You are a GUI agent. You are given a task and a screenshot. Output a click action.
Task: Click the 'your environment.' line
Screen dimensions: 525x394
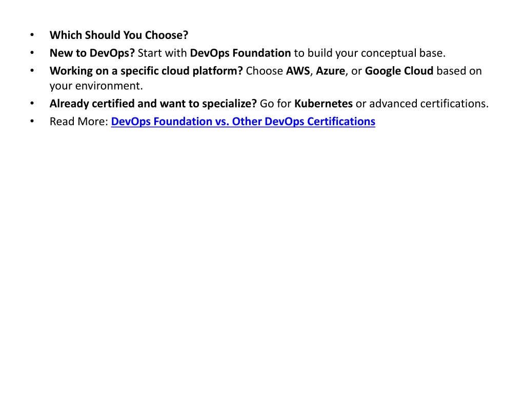coord(96,86)
